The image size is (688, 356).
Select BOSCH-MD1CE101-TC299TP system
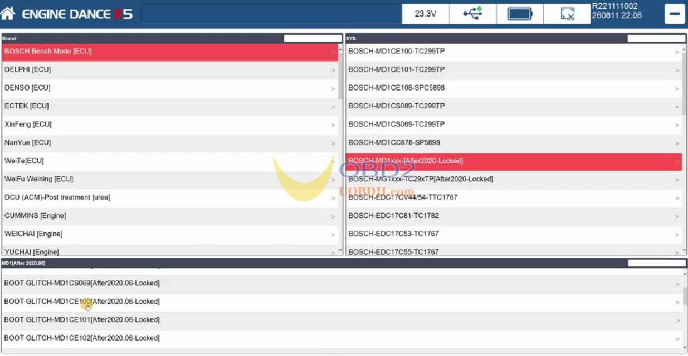pos(514,70)
